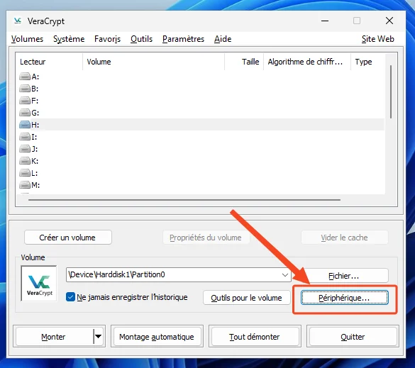Click Créer un volume button
Screen dimensions: 415x368
pos(68,238)
